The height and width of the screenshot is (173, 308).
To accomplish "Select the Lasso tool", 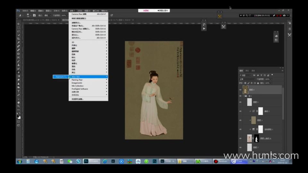I will click(19, 31).
